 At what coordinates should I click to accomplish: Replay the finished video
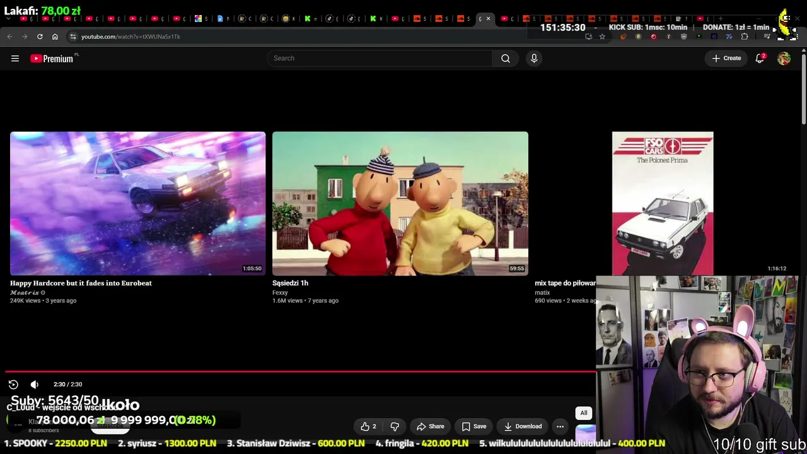[x=13, y=384]
